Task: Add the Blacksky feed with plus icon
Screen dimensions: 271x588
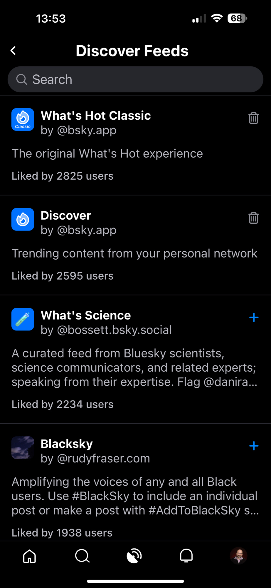Action: click(254, 446)
